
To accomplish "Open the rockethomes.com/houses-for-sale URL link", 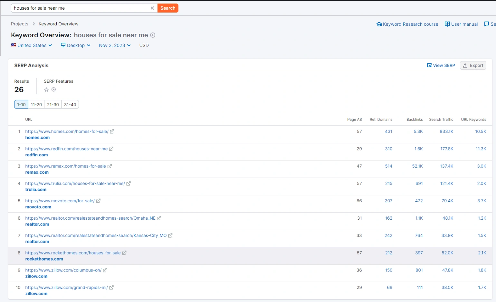I will point(73,253).
